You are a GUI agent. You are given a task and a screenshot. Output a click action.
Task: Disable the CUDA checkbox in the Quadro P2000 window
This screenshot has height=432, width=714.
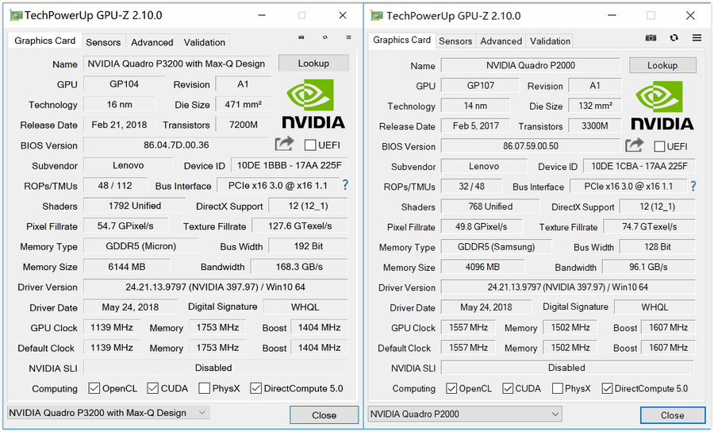[509, 388]
